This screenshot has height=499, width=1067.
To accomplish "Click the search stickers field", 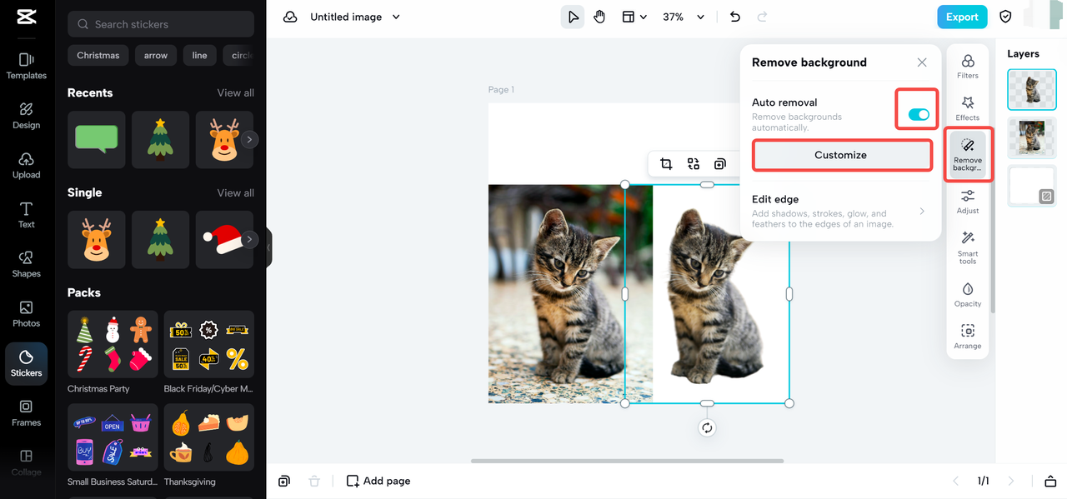I will pyautogui.click(x=161, y=24).
